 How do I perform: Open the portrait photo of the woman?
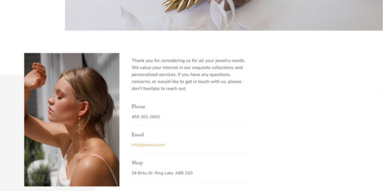72,120
